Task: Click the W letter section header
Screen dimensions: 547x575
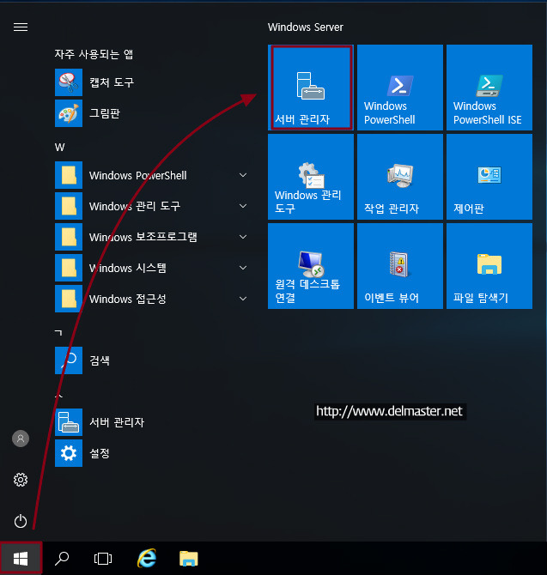Action: (60, 148)
